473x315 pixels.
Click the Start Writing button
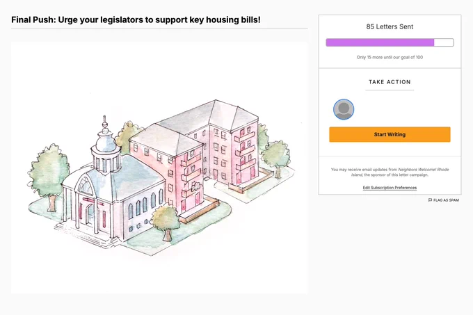tap(390, 134)
